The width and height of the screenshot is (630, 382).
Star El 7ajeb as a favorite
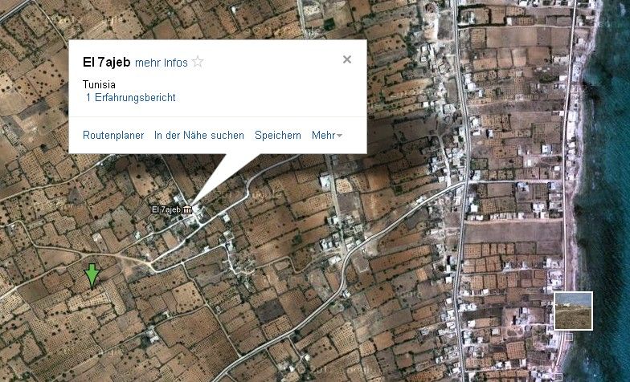tap(198, 62)
